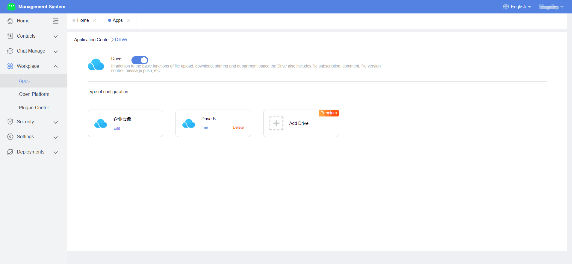Collapse the Workplace menu section
572x264 pixels.
point(56,66)
